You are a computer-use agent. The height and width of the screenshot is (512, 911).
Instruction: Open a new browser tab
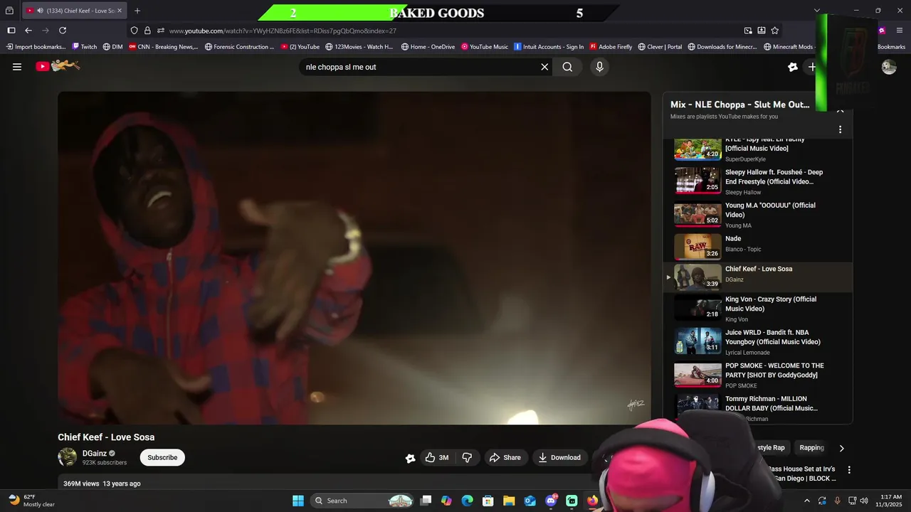click(137, 11)
